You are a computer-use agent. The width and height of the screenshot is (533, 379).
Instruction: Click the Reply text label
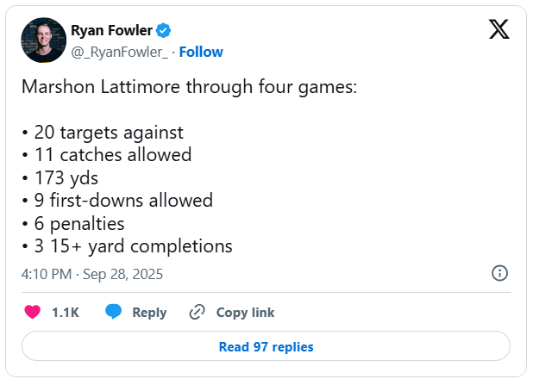point(149,313)
